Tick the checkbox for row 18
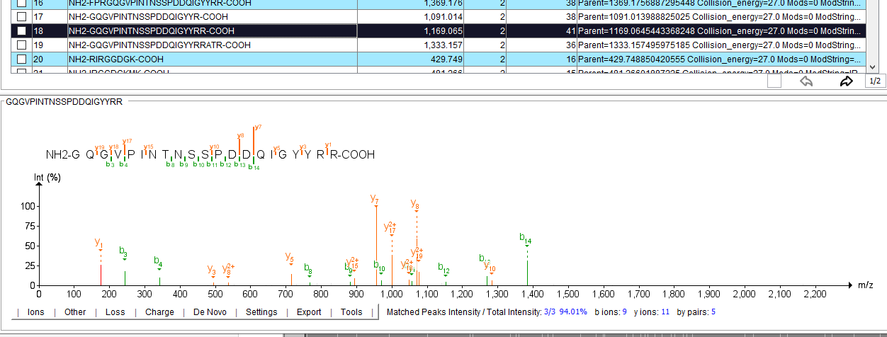Image resolution: width=887 pixels, height=337 pixels. 22,31
